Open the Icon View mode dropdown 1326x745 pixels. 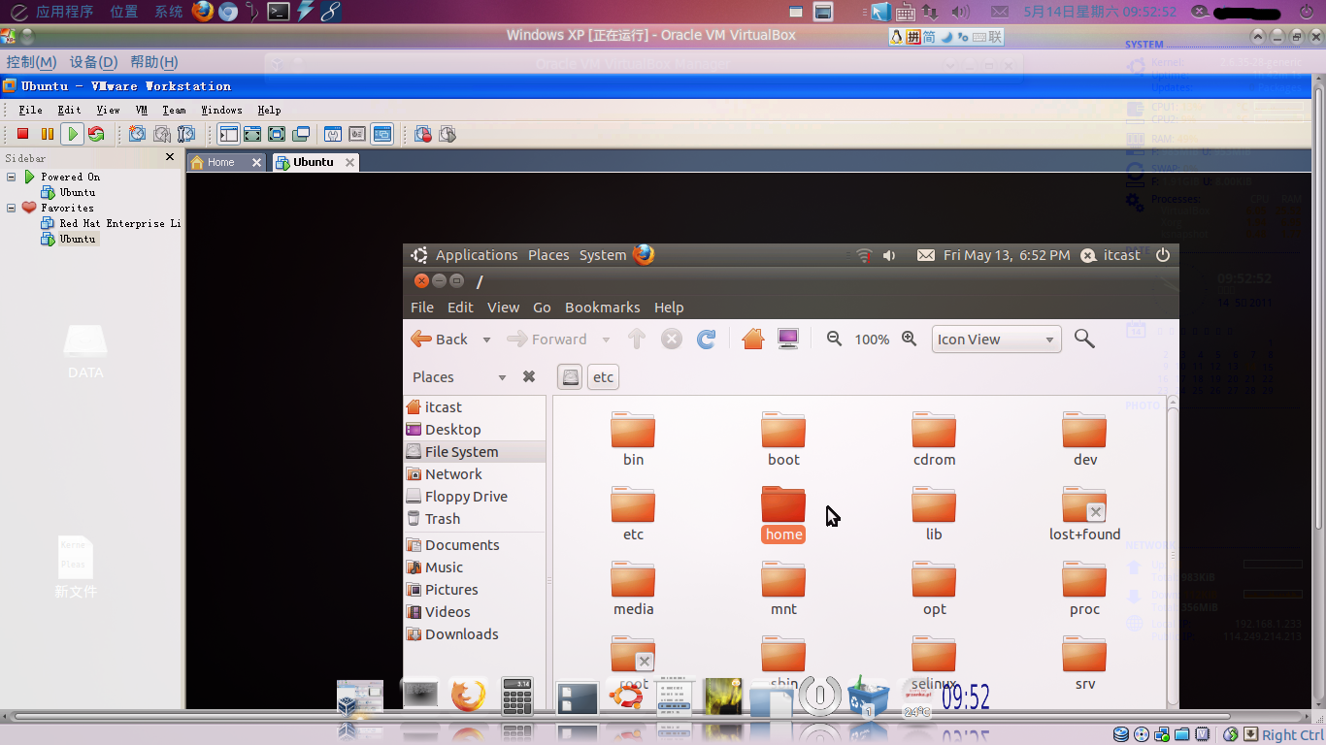(996, 340)
